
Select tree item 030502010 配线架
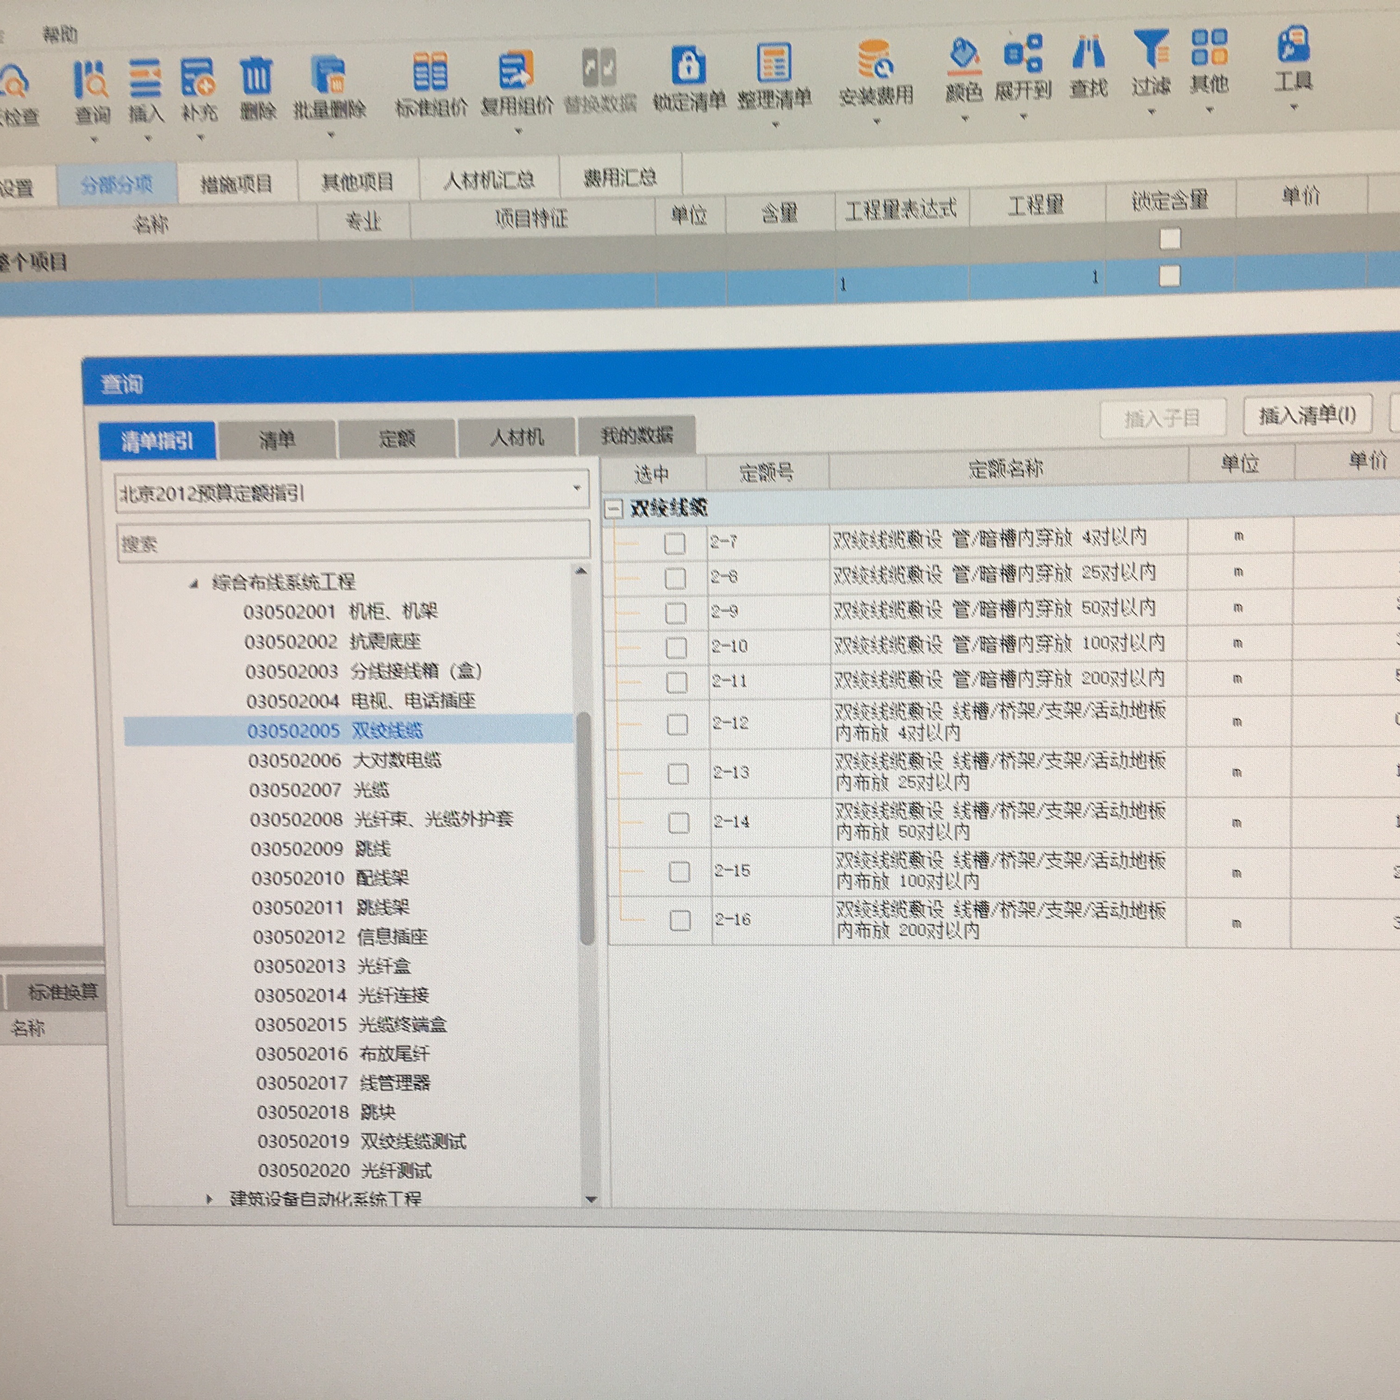pyautogui.click(x=330, y=878)
